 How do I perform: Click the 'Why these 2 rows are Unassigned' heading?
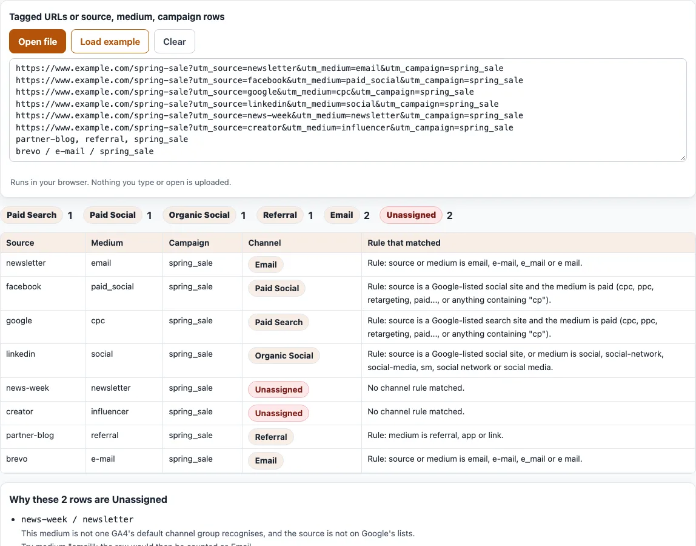tap(88, 499)
